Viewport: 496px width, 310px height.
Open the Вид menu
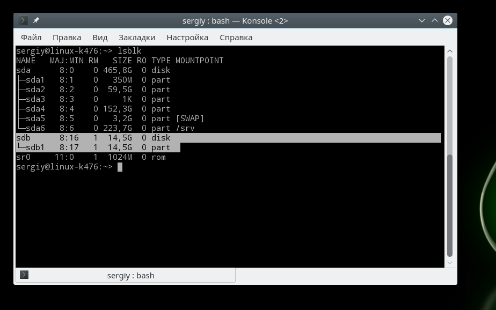point(100,38)
